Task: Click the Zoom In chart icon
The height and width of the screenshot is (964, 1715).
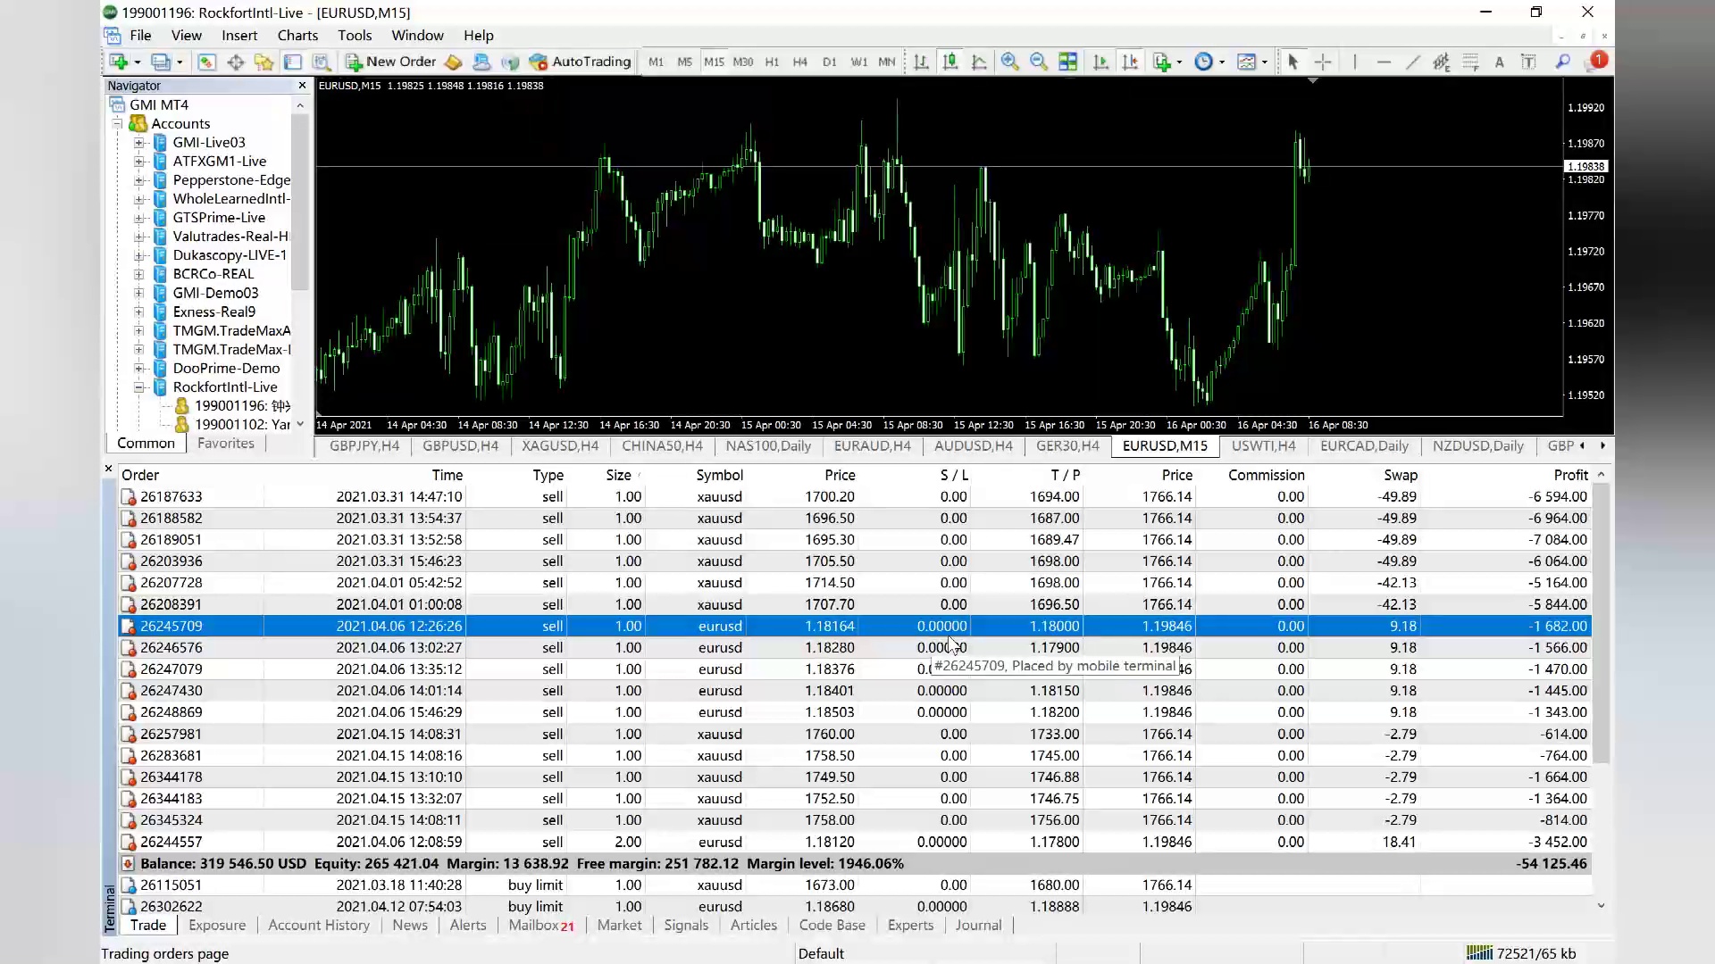Action: pyautogui.click(x=1009, y=62)
